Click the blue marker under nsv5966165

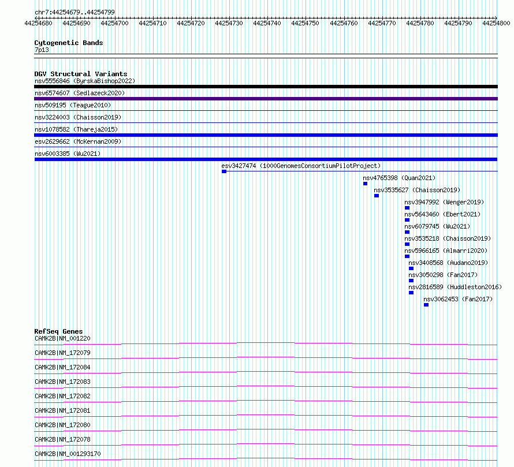click(x=407, y=256)
